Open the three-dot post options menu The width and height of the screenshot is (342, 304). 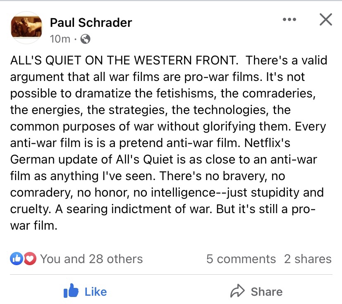click(289, 19)
